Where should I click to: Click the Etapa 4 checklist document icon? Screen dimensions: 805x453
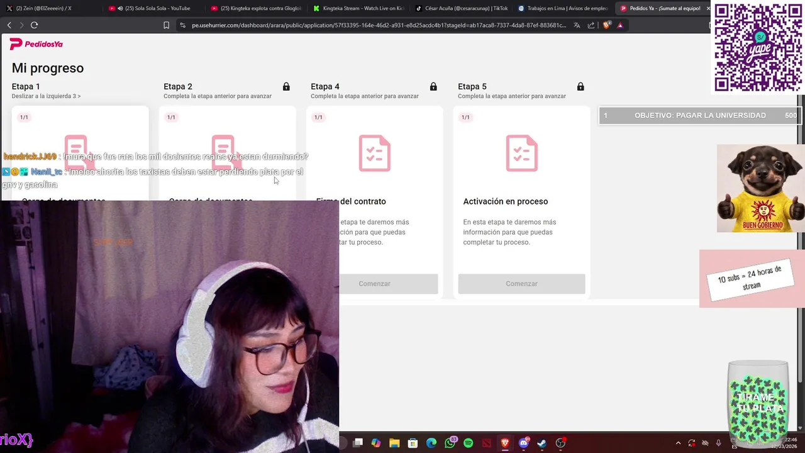[x=375, y=153]
